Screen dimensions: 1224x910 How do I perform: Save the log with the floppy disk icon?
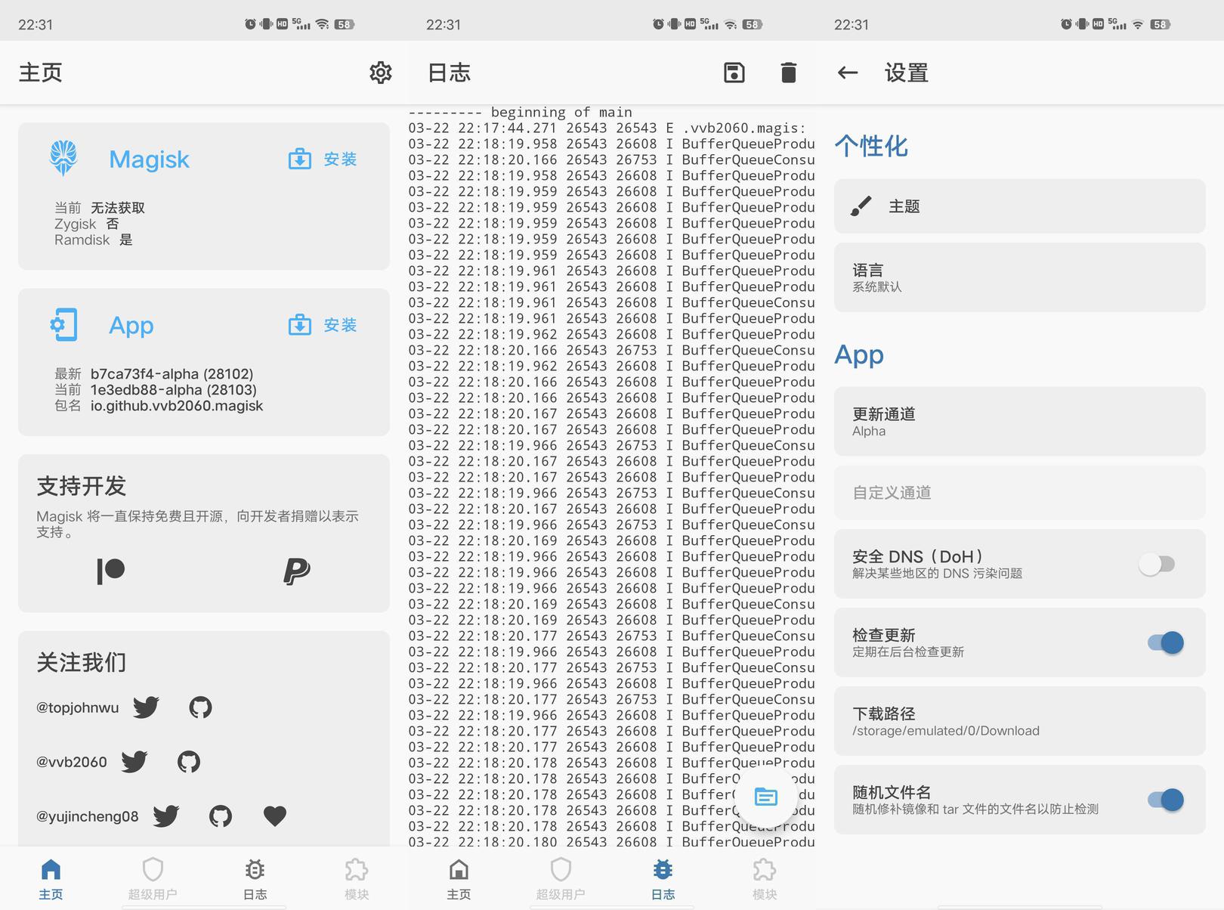coord(734,73)
